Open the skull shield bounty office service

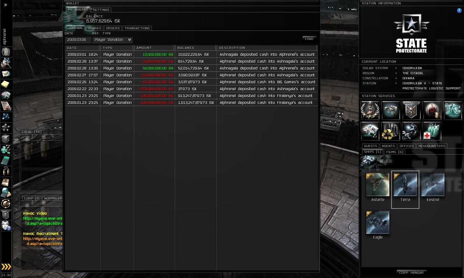[411, 110]
